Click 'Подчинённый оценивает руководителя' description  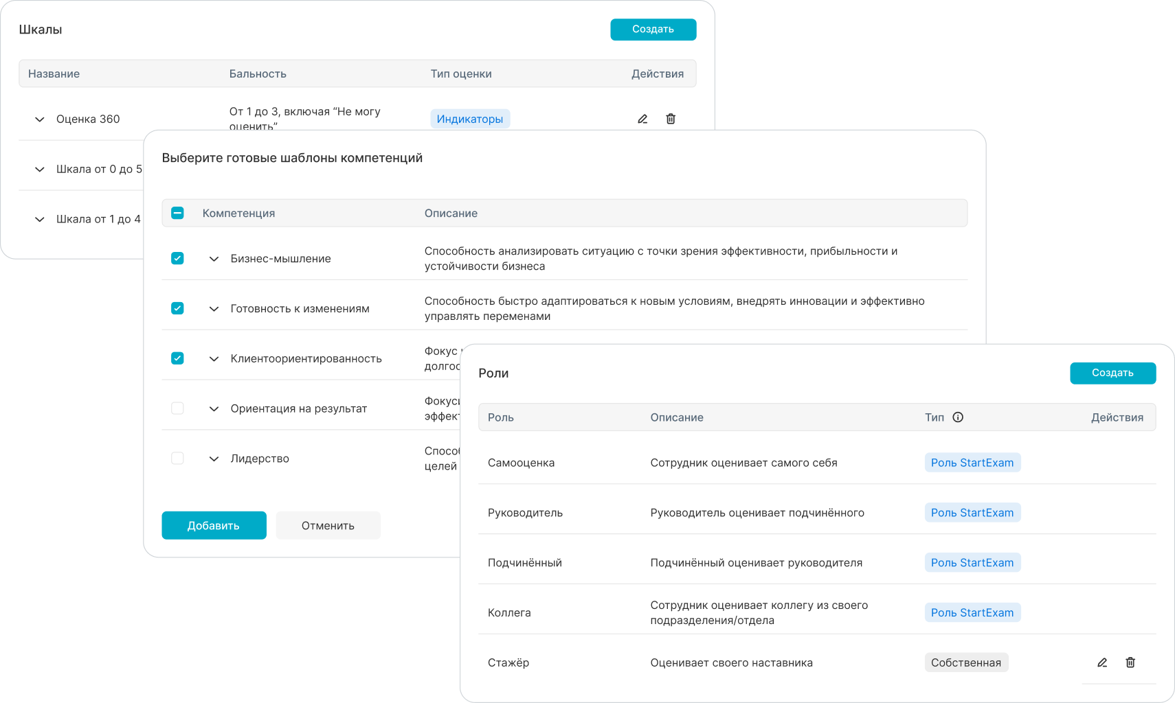coord(756,562)
